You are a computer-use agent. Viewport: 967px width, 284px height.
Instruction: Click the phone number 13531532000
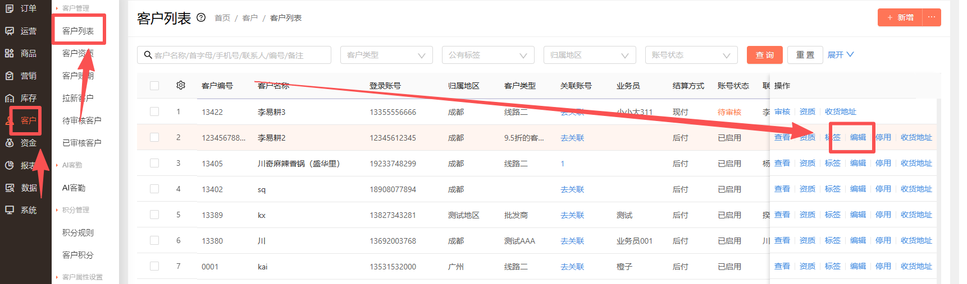[x=393, y=267]
